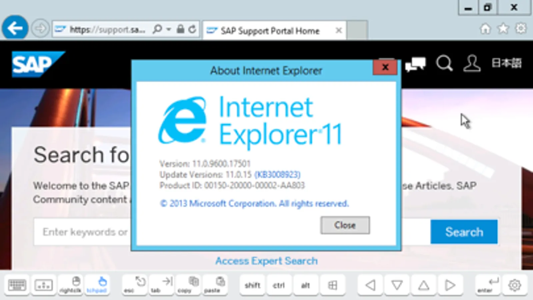
Task: Tap the down arrow key button
Action: (x=397, y=285)
